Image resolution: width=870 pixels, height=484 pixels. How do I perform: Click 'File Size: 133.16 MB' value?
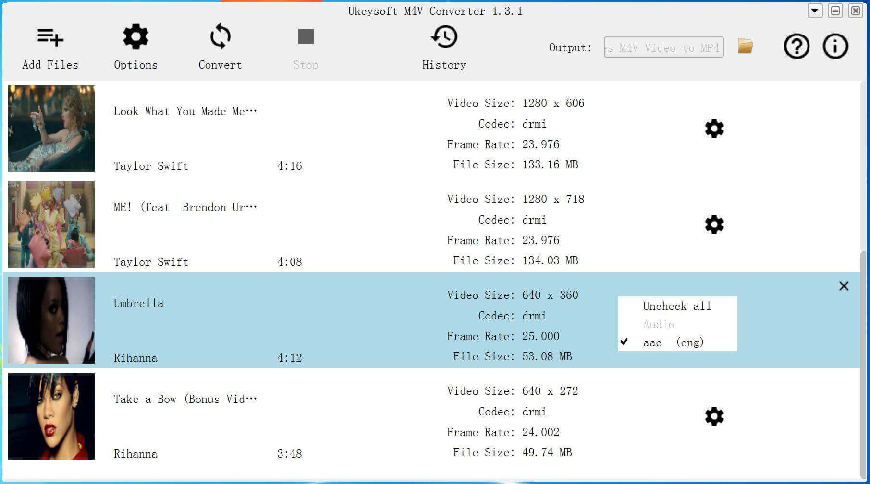(550, 165)
